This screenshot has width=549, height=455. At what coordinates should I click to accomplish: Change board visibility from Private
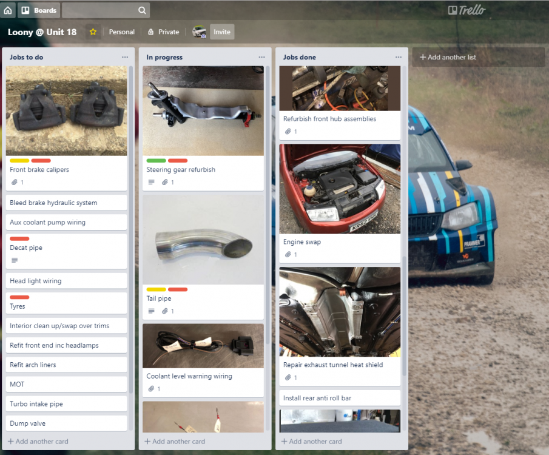(164, 32)
